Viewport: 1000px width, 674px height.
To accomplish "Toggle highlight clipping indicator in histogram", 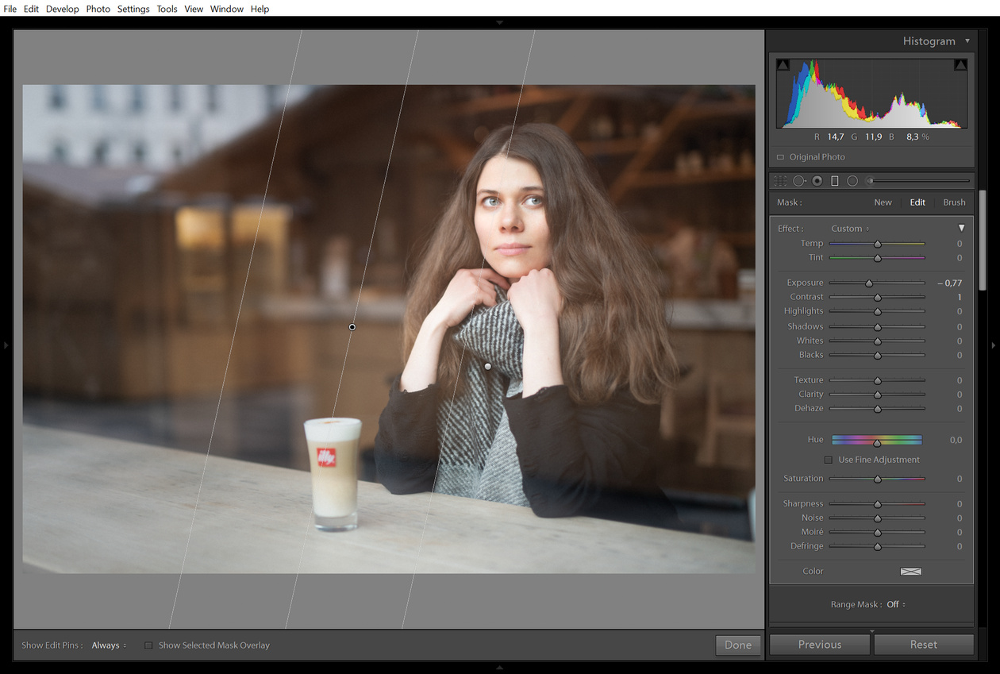I will (960, 65).
